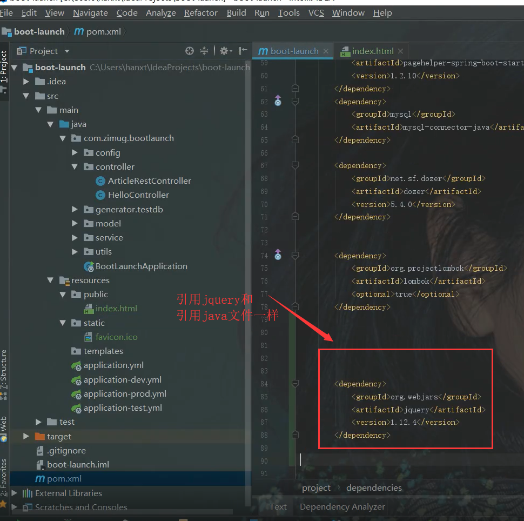Screen dimensions: 524x521
Task: Hide the Project tool window icon
Action: (243, 51)
